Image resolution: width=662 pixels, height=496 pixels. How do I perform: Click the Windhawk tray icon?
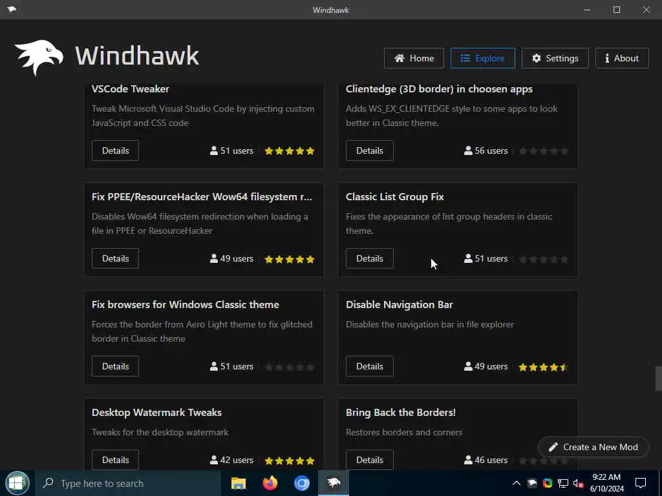tap(532, 483)
